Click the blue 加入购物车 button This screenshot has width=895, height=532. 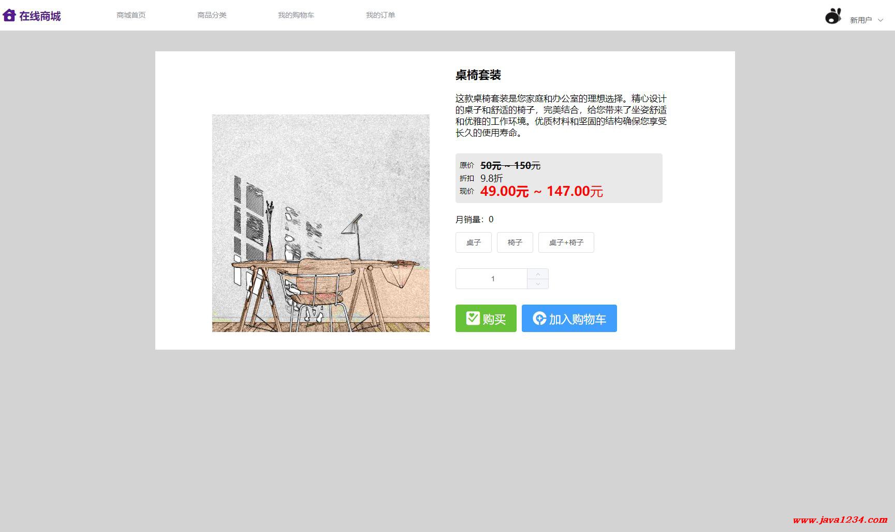click(569, 318)
